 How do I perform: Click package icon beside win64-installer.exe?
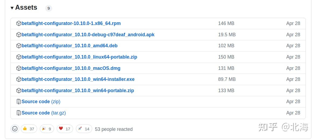(19, 79)
